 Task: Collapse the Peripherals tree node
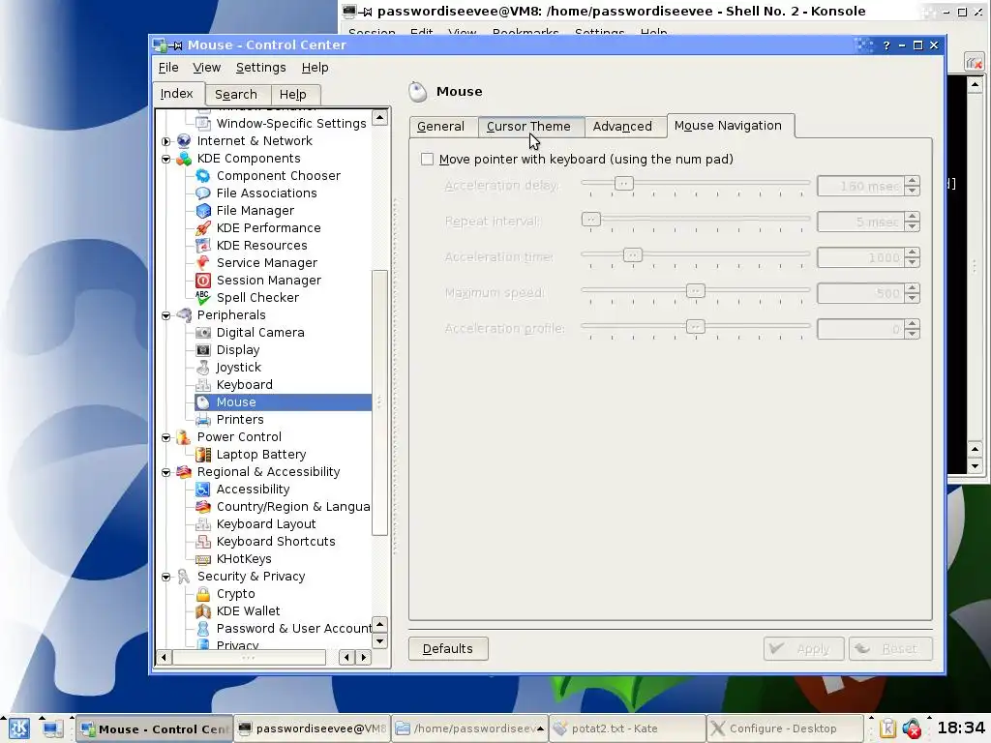coord(166,315)
